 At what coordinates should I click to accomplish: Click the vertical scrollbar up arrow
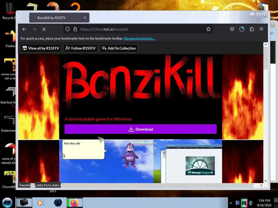266,45
